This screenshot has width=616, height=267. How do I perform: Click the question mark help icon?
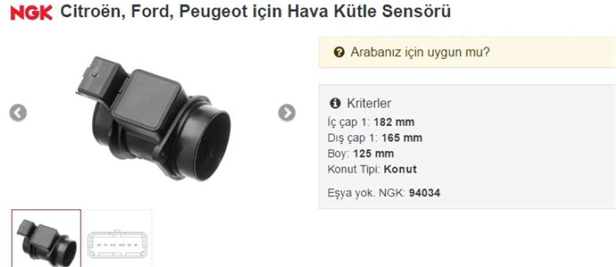click(338, 52)
